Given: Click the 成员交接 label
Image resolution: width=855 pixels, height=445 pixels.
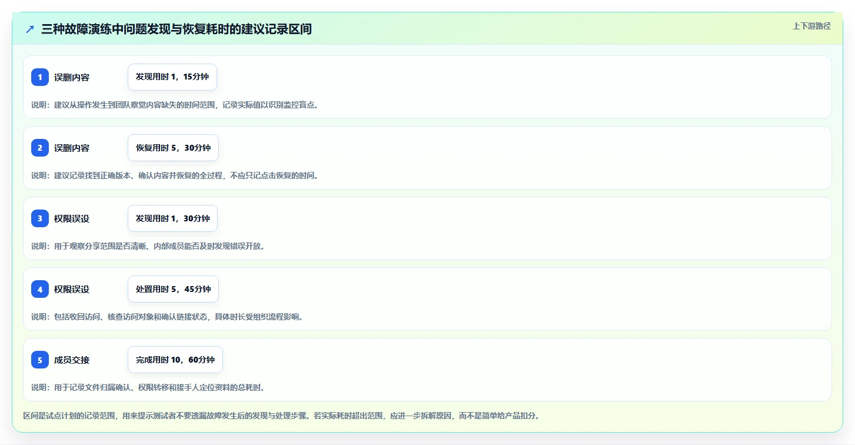Looking at the screenshot, I should point(72,360).
